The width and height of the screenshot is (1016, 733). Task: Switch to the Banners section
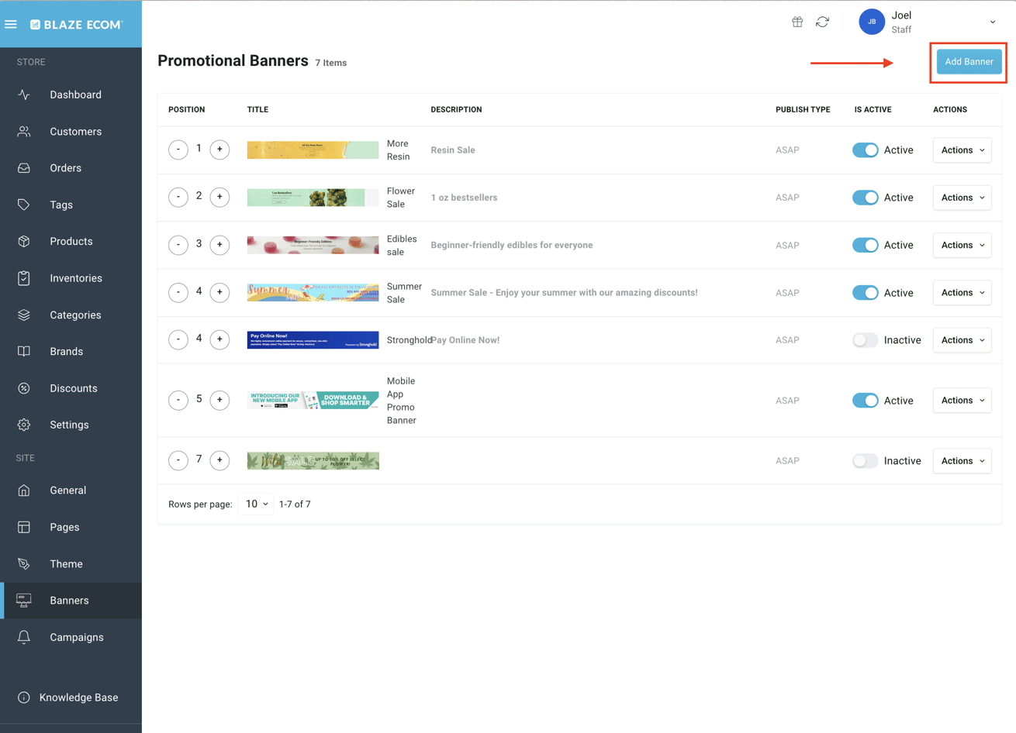(70, 600)
